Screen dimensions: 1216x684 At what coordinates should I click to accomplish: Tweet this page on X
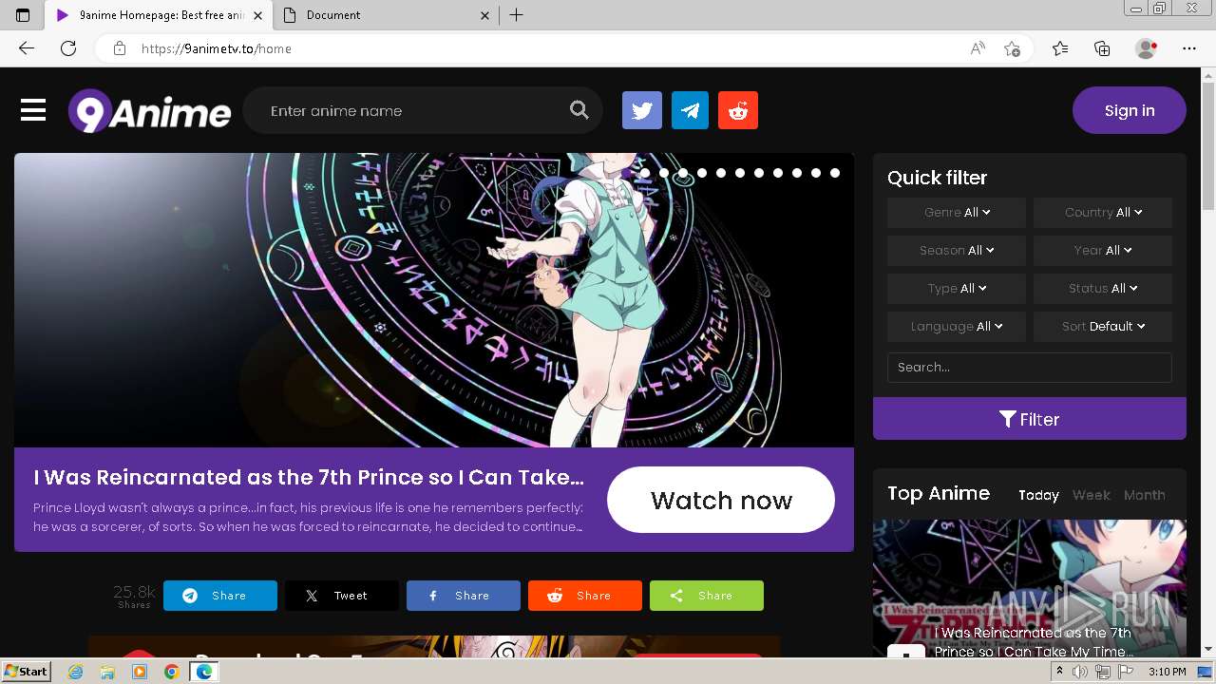click(x=342, y=596)
